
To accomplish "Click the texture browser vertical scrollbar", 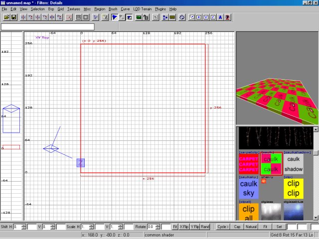I will point(316,184).
